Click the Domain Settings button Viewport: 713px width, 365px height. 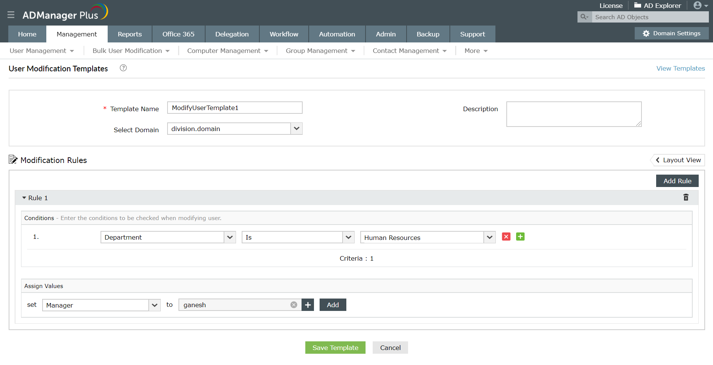click(x=672, y=33)
